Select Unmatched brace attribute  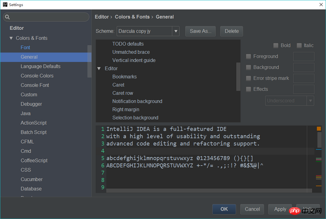[x=131, y=52]
